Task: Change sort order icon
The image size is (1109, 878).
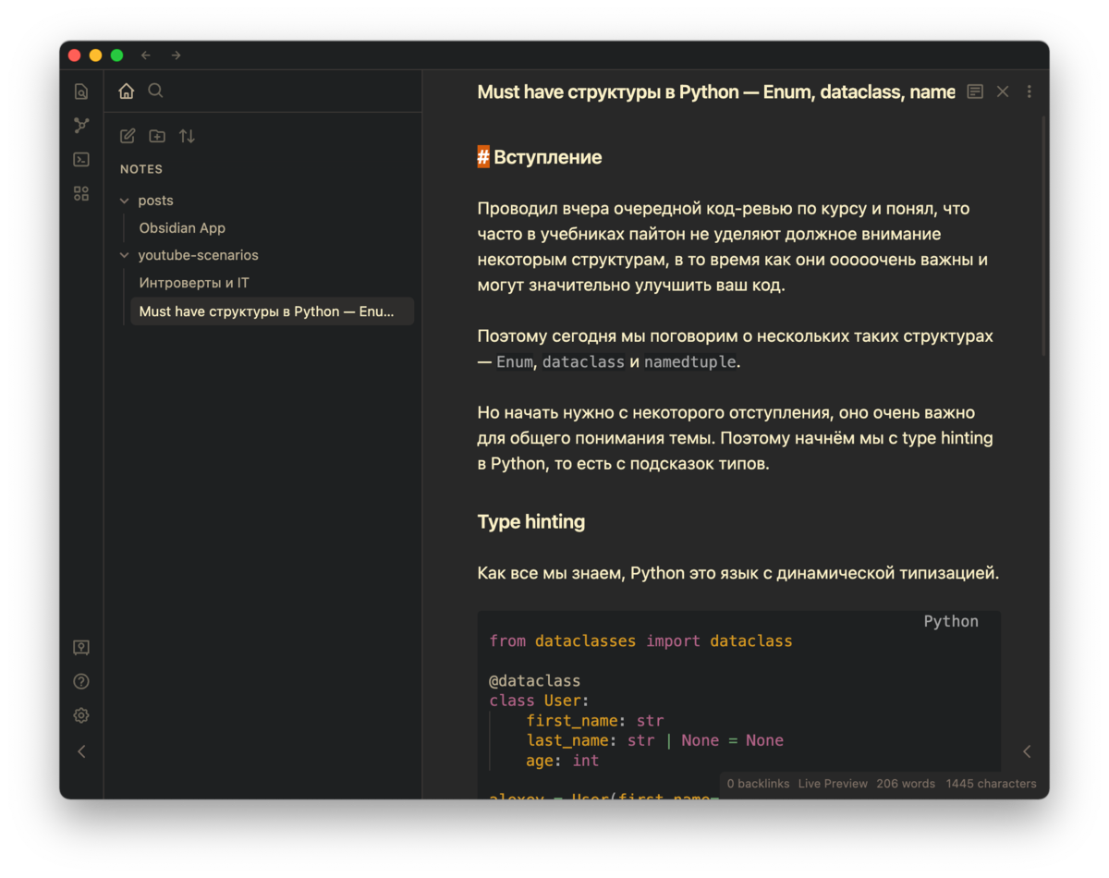Action: (187, 136)
